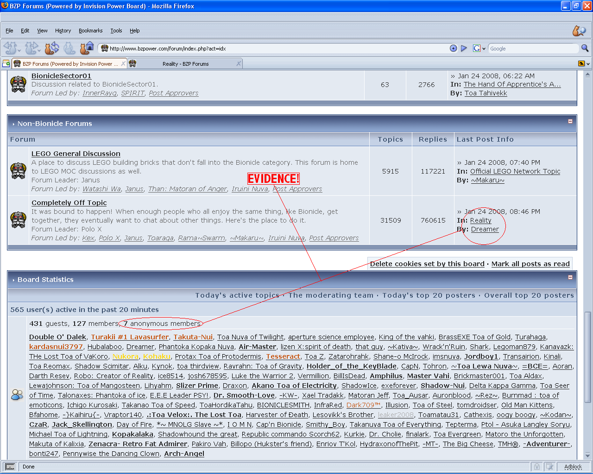The image size is (593, 474).
Task: Open the History menu
Action: click(x=63, y=31)
